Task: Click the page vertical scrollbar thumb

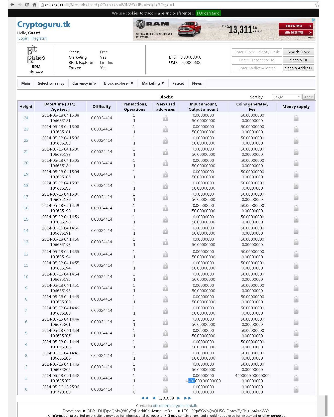Action: [x=326, y=405]
